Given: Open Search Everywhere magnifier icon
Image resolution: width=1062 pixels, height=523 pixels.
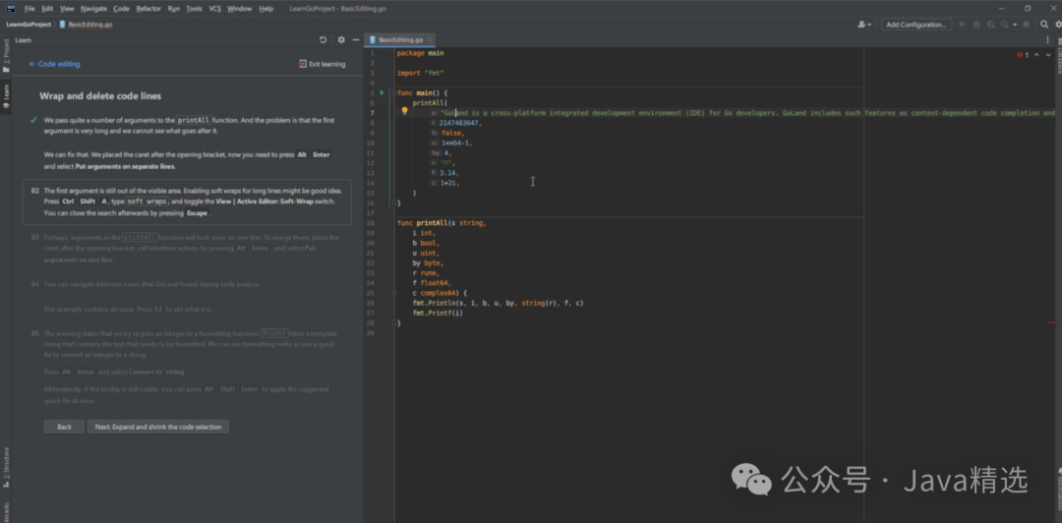Looking at the screenshot, I should coord(1043,25).
